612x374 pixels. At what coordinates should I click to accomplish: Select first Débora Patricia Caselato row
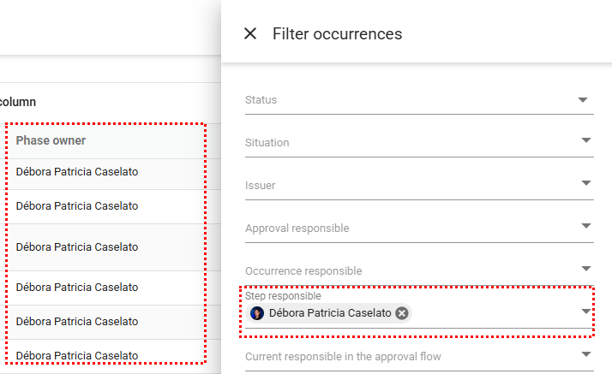[x=77, y=172]
